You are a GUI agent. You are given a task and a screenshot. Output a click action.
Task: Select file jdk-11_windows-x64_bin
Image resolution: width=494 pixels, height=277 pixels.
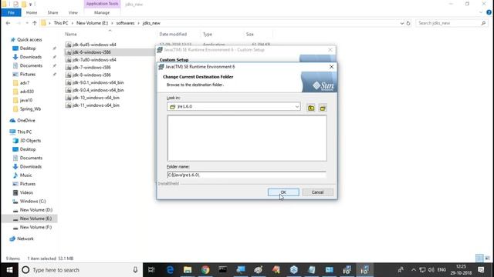[96, 105]
